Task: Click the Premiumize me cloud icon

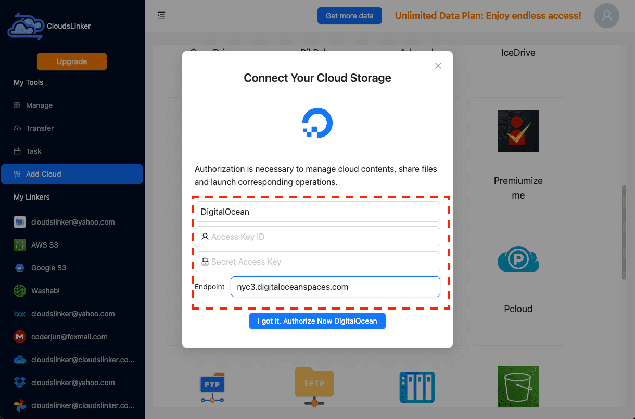Action: (x=518, y=131)
